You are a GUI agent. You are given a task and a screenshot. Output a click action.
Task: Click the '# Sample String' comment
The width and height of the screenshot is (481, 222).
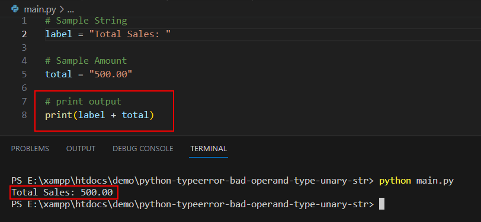(86, 21)
